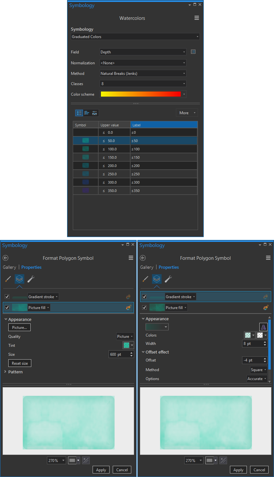Switch to the Histogram view icon
Screen dimensions: 274x477
tap(87, 113)
